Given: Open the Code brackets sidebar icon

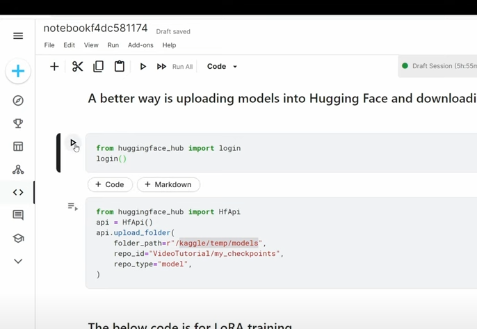Looking at the screenshot, I should tap(18, 193).
